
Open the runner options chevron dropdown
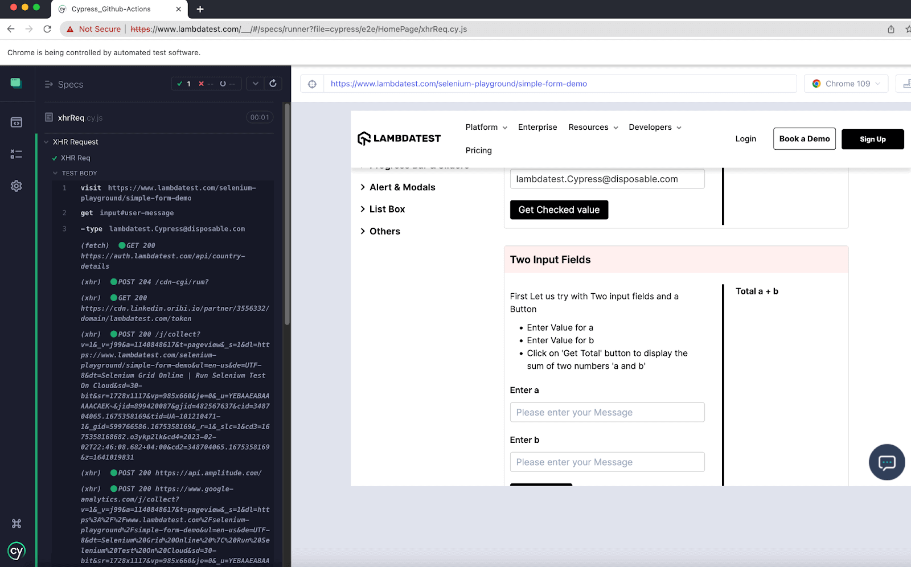point(255,84)
